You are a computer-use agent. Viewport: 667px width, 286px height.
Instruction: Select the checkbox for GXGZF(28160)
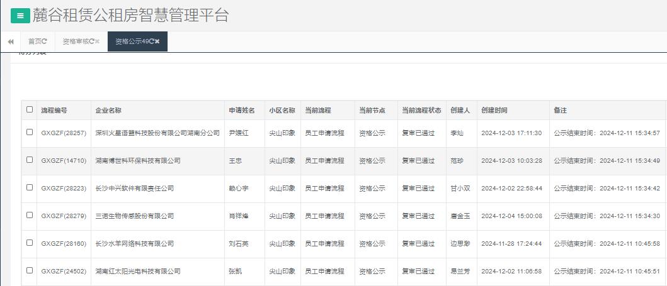tap(30, 243)
